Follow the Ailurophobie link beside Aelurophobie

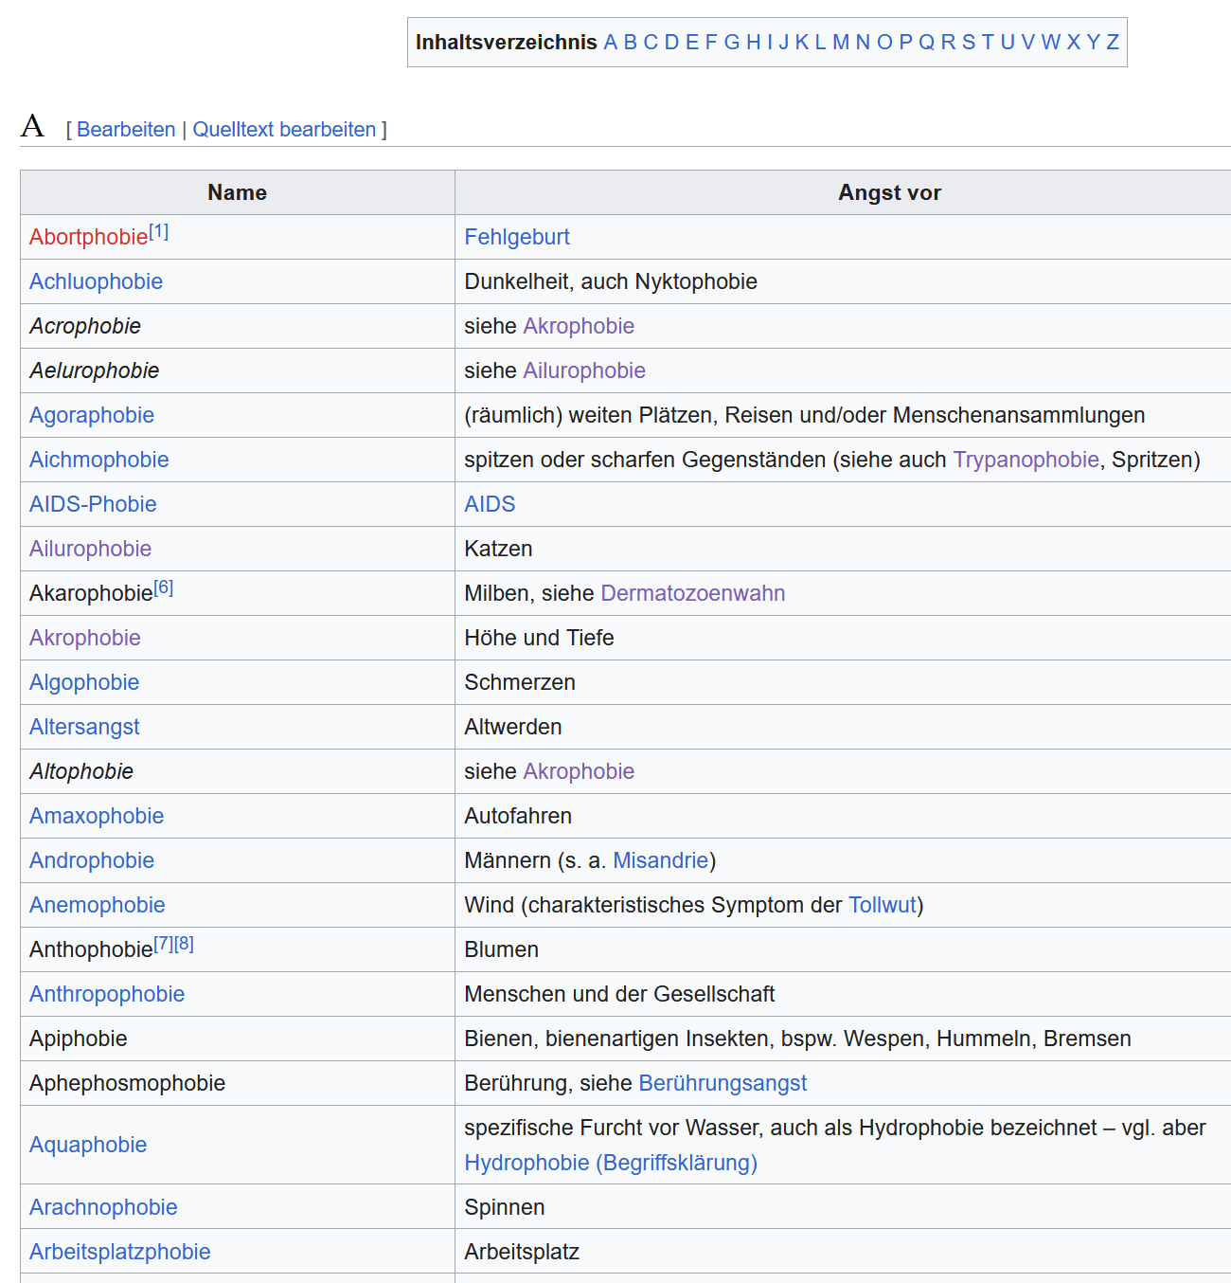tap(583, 371)
